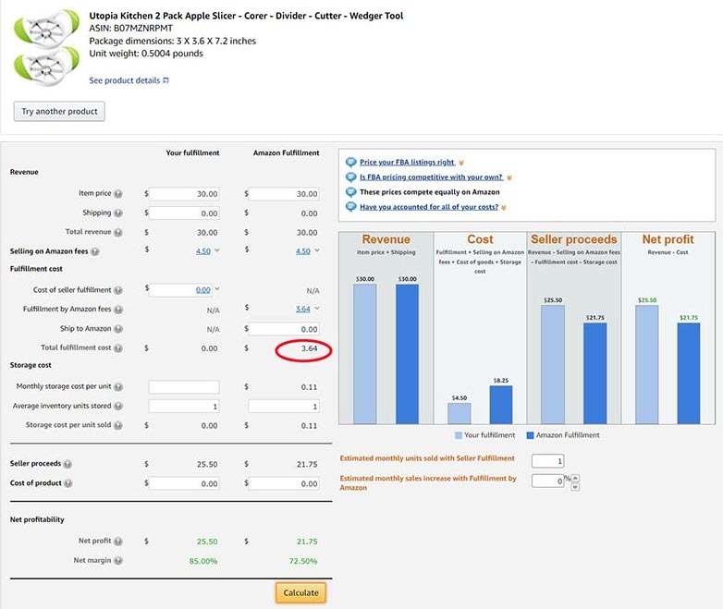Click Amazon Fulfillment Average inventory units field
Viewport: 723px width, 609px height.
tap(284, 406)
